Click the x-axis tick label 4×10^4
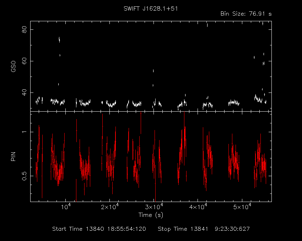The image size is (302, 241). (198, 207)
